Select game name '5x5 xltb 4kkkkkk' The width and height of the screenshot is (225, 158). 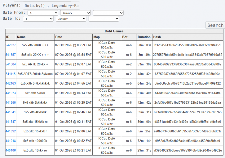pos(35,112)
